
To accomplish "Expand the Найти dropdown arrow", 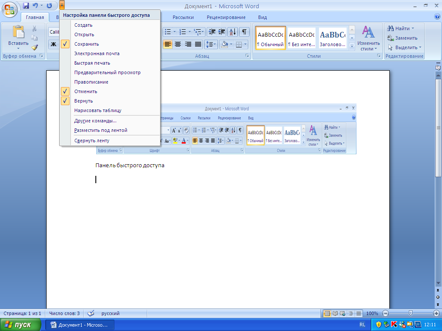I will (x=413, y=28).
